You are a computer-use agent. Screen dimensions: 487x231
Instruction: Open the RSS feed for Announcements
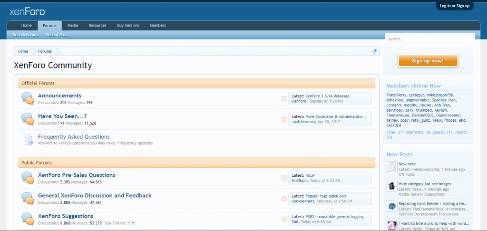[284, 98]
